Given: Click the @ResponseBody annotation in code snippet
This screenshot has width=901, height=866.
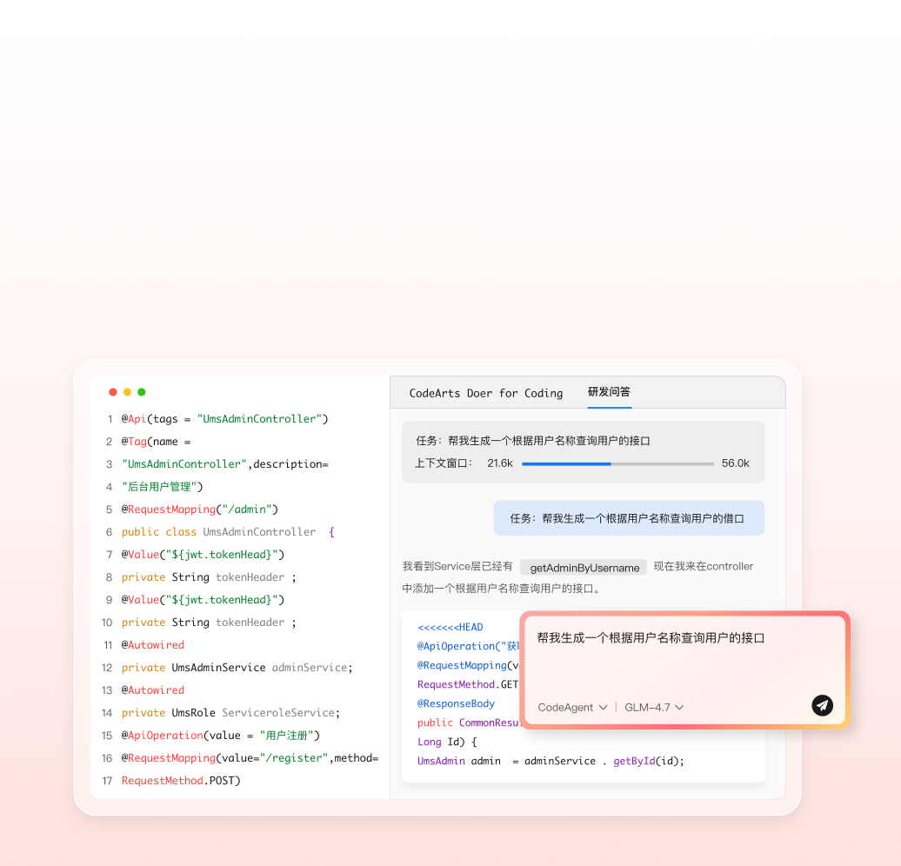Looking at the screenshot, I should (x=456, y=703).
